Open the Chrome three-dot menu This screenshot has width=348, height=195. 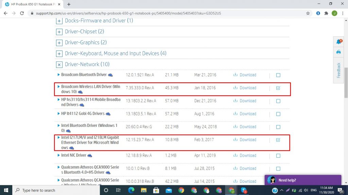[343, 13]
